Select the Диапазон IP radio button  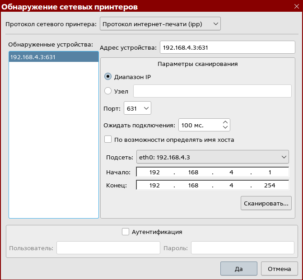108,77
